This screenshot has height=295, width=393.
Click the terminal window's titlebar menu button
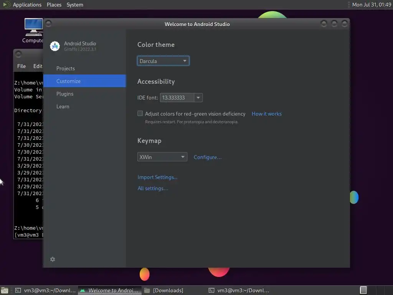click(18, 54)
